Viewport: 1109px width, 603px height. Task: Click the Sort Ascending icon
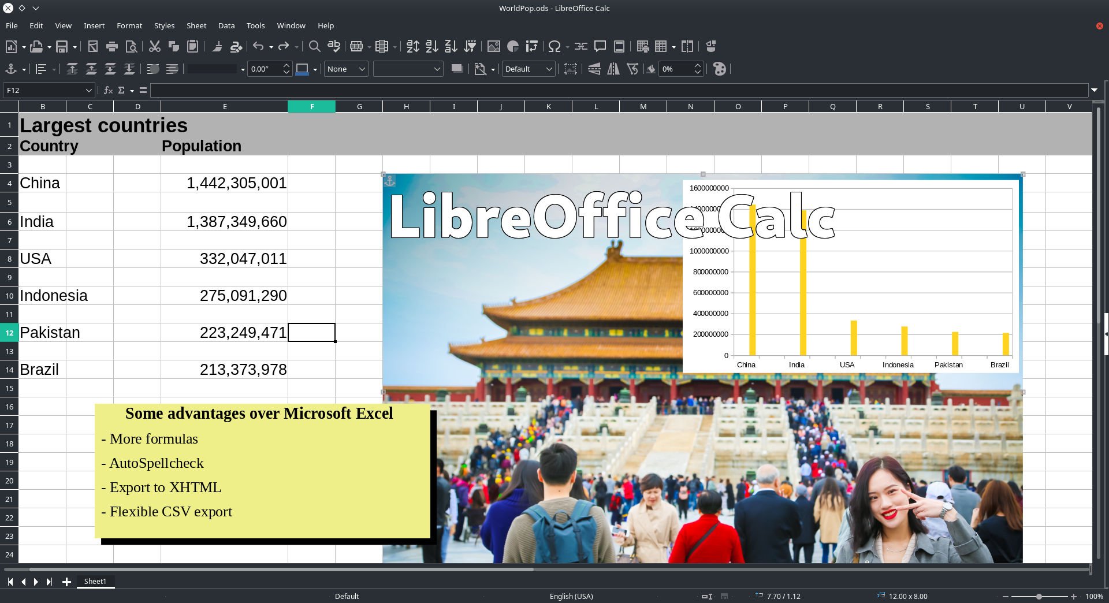(x=431, y=46)
